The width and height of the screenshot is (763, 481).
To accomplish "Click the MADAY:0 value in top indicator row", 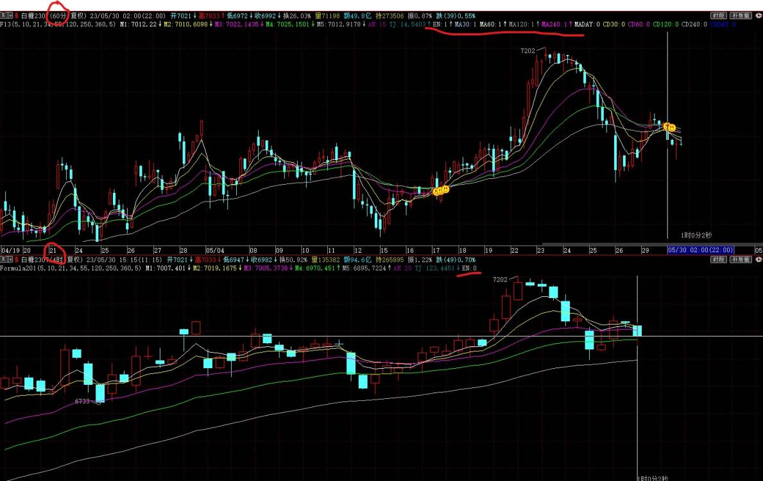I will click(587, 24).
